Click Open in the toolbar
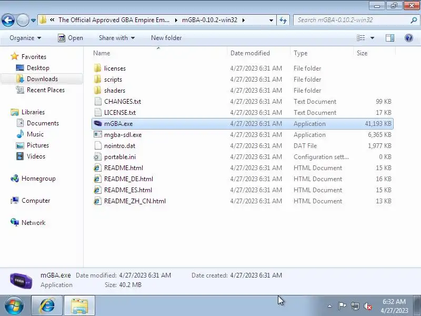 click(x=71, y=38)
